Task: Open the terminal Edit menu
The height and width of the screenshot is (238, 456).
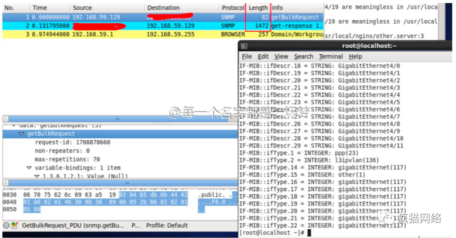Action: 263,56
